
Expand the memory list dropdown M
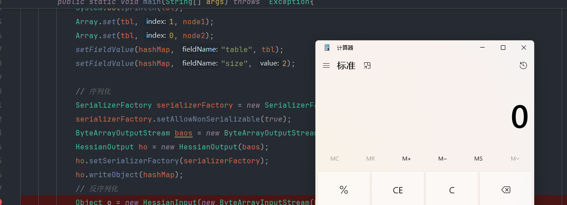[515, 159]
